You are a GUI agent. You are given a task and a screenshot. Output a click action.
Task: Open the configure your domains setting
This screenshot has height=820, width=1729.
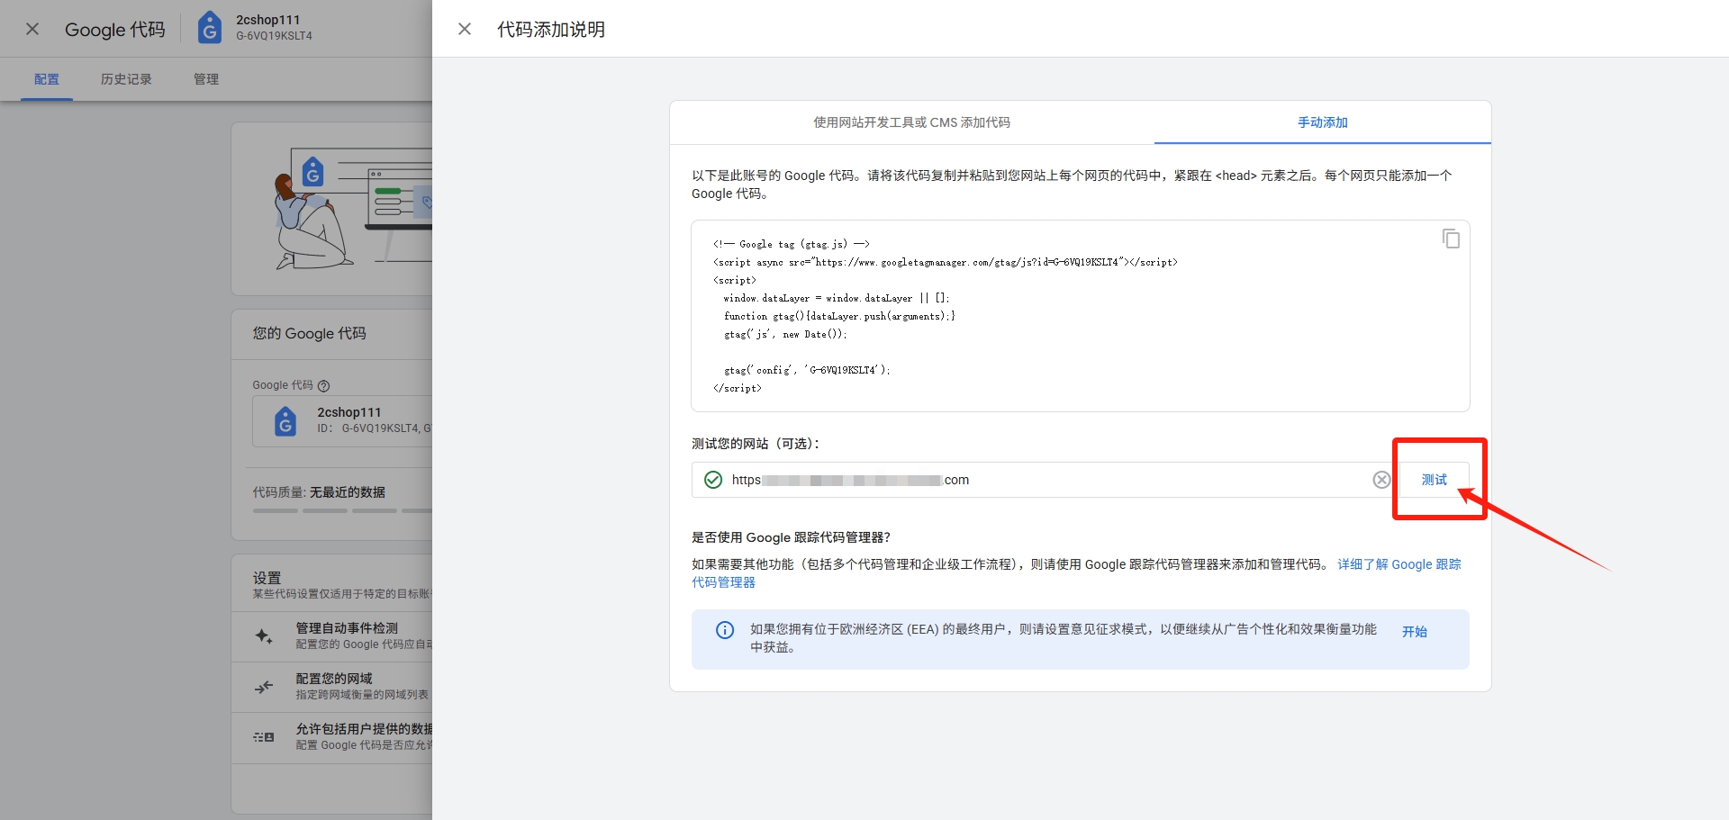pyautogui.click(x=347, y=686)
